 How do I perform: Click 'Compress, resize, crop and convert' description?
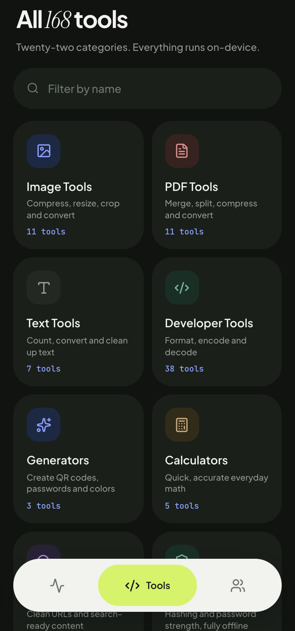[73, 209]
